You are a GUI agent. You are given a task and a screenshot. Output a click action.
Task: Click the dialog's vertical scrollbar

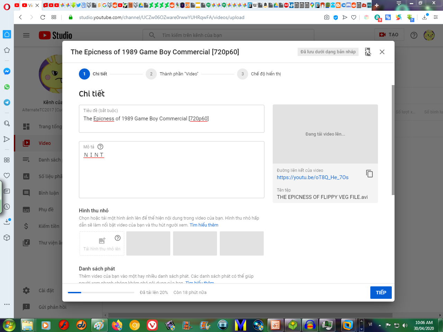coord(393,140)
